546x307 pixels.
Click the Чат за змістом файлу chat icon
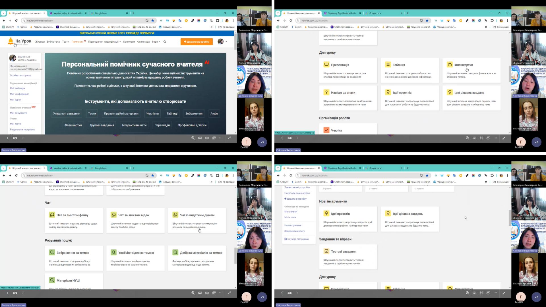point(52,215)
